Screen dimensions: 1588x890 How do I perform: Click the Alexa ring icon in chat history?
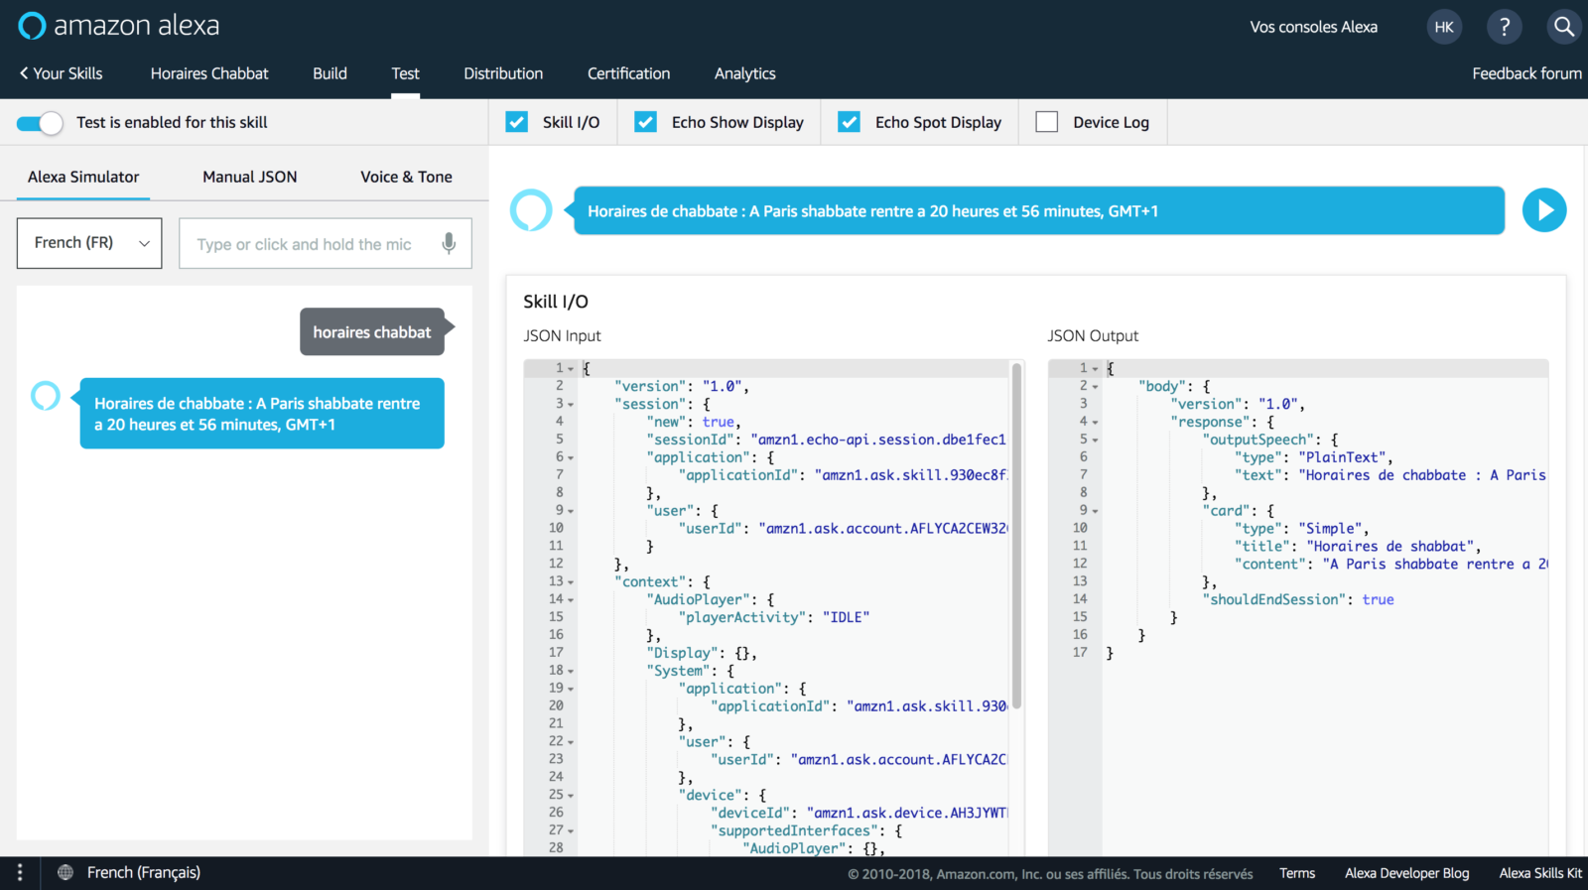coord(46,396)
